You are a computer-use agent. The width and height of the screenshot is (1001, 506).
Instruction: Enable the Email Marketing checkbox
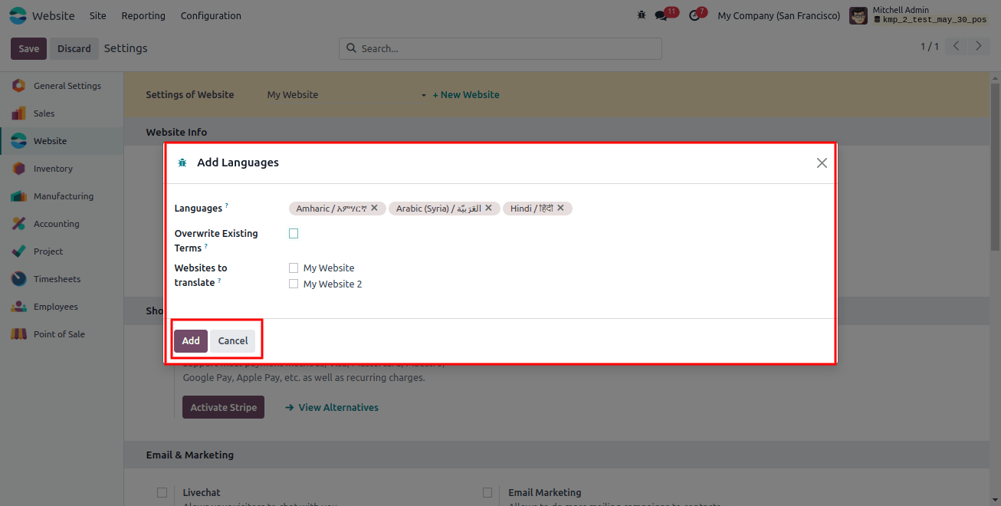[x=487, y=492]
